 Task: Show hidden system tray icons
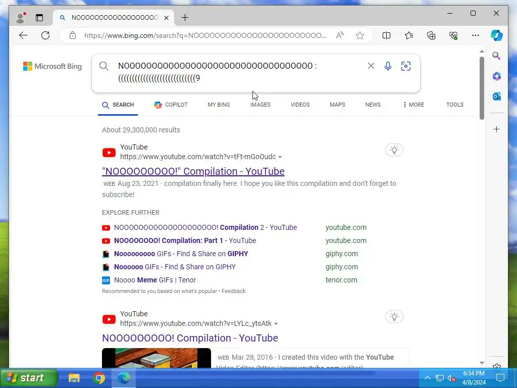pos(427,378)
